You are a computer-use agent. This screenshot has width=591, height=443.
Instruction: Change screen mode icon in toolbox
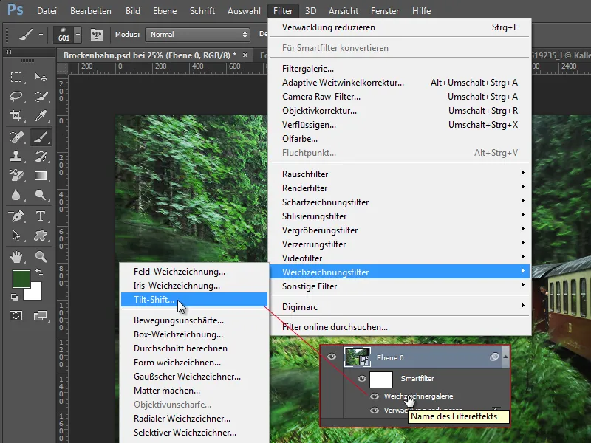click(41, 316)
